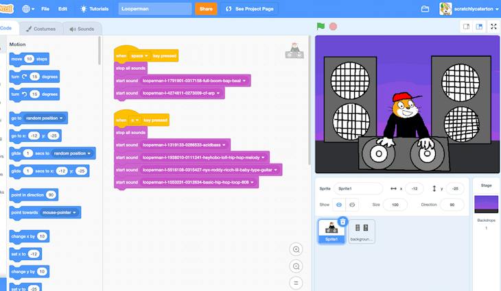
Task: Hide sprite with crossed-eye toggle
Action: (352, 205)
